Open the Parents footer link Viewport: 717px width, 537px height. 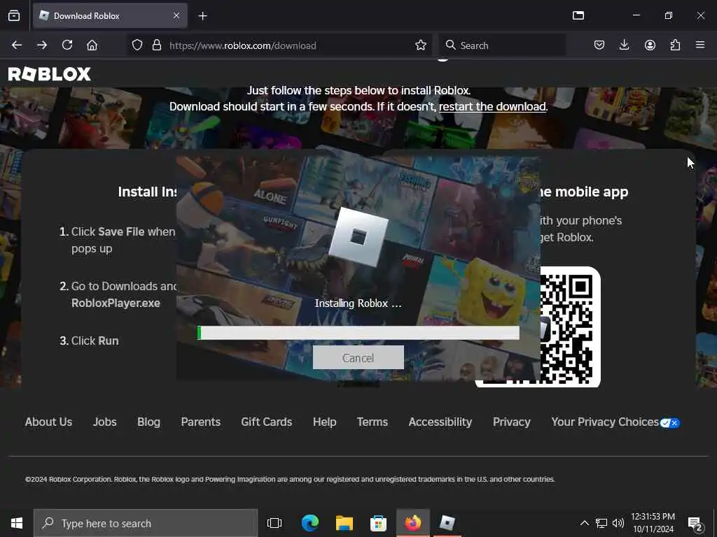coord(201,422)
